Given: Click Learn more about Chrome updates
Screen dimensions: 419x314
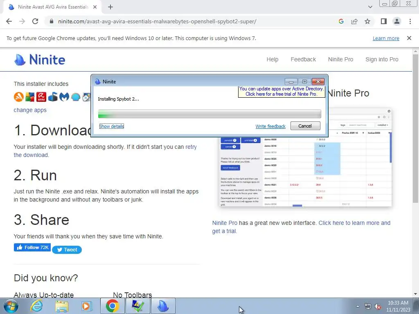Looking at the screenshot, I should 386,38.
